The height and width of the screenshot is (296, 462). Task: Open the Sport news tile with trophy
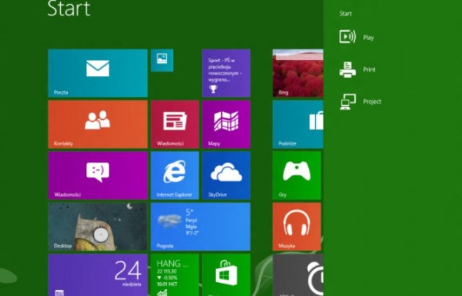point(226,73)
